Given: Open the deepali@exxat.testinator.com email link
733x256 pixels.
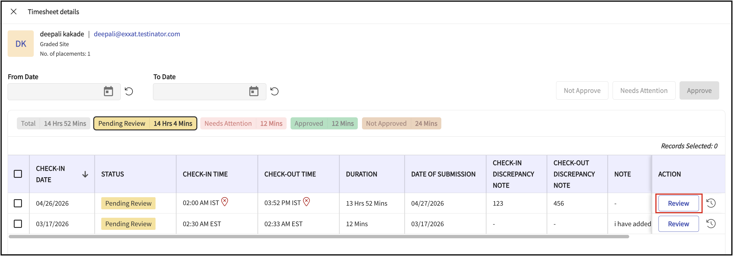Looking at the screenshot, I should click(137, 34).
